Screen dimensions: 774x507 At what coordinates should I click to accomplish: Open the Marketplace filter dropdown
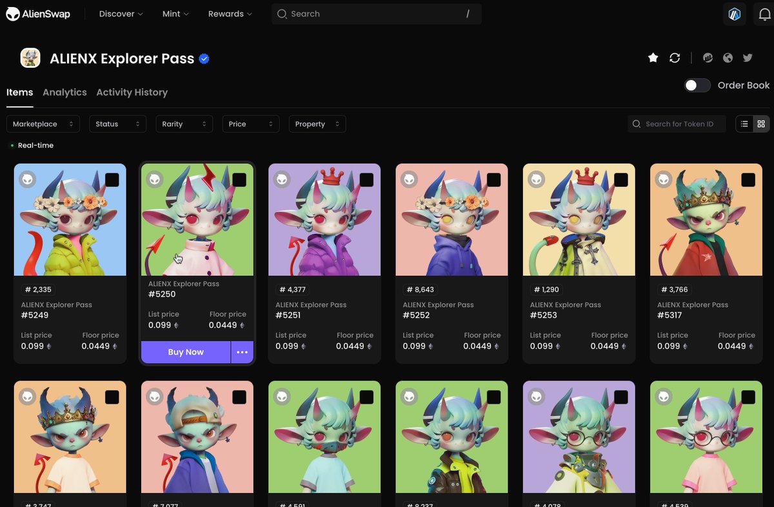point(43,124)
